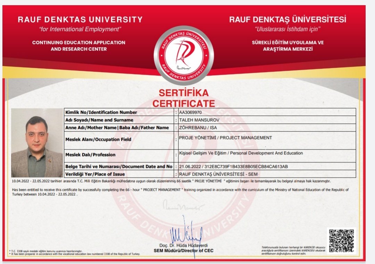Click the Turkish paragraph starting '10.04.2022 - 22.05.2022 tarihleri'

click(171, 181)
